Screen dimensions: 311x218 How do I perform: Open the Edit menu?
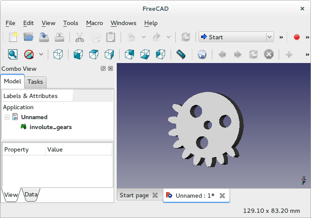[x=28, y=23]
